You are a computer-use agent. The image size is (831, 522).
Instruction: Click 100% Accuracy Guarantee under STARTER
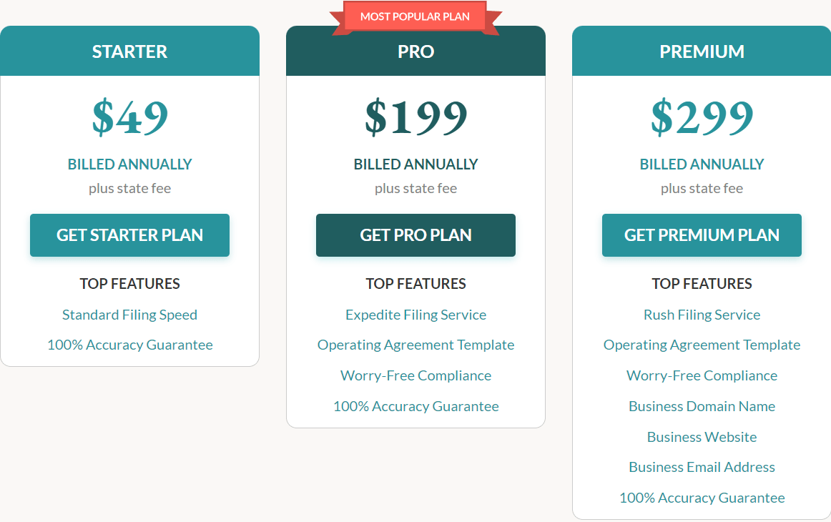[129, 345]
